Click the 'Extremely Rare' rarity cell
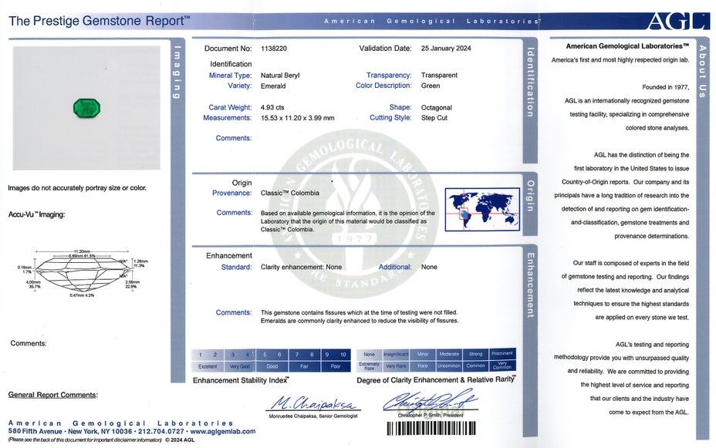Screen dimensions: 716x448 tap(369, 366)
